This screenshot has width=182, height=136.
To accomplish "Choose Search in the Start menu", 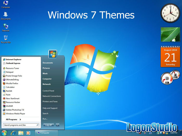I will point(45,113).
